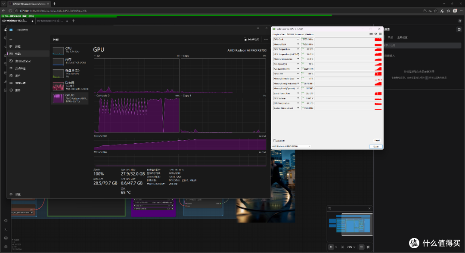Open the Copy 1 graph engine dropdown

click(x=186, y=96)
